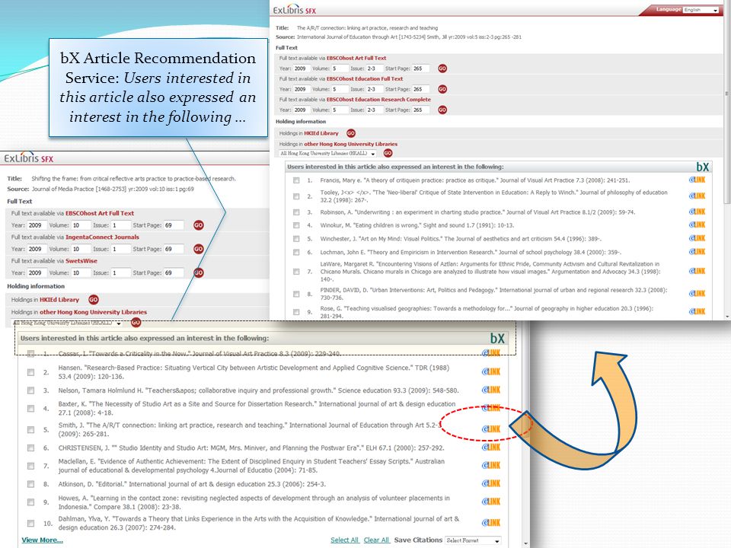Open @LINK for LaWare Visions of Aztlan citation
This screenshot has height=548, width=731.
[x=697, y=271]
